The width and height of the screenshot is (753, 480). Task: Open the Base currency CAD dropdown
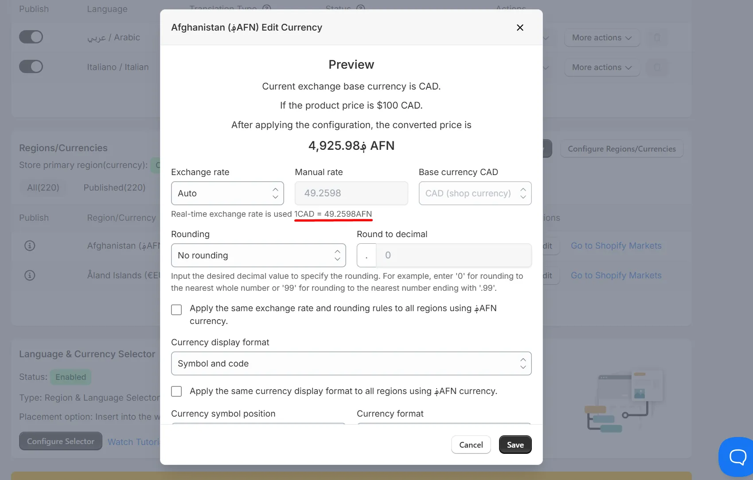[x=475, y=193]
